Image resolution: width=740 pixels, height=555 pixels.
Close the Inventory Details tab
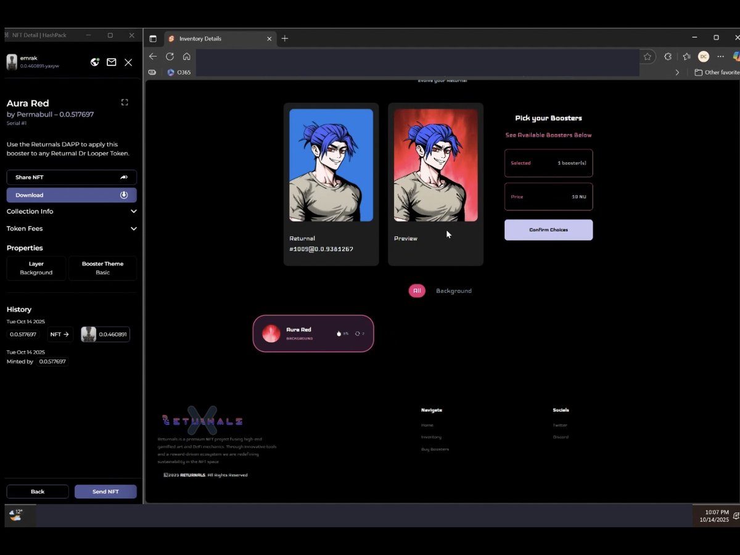click(269, 38)
